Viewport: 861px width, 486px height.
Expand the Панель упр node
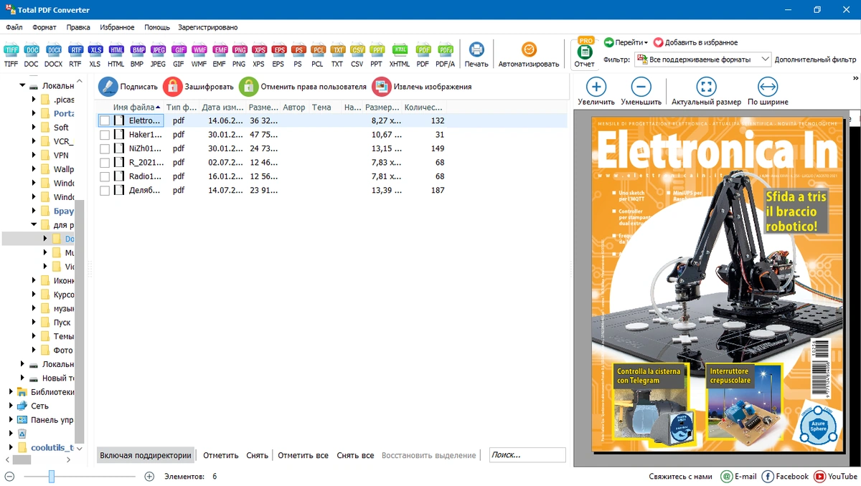tap(11, 420)
